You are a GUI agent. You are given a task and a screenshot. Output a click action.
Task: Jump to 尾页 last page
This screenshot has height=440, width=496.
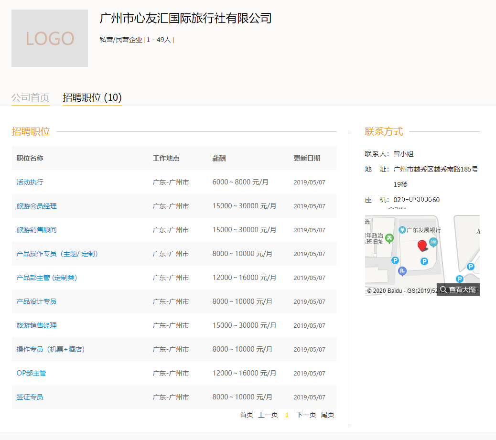pyautogui.click(x=327, y=415)
